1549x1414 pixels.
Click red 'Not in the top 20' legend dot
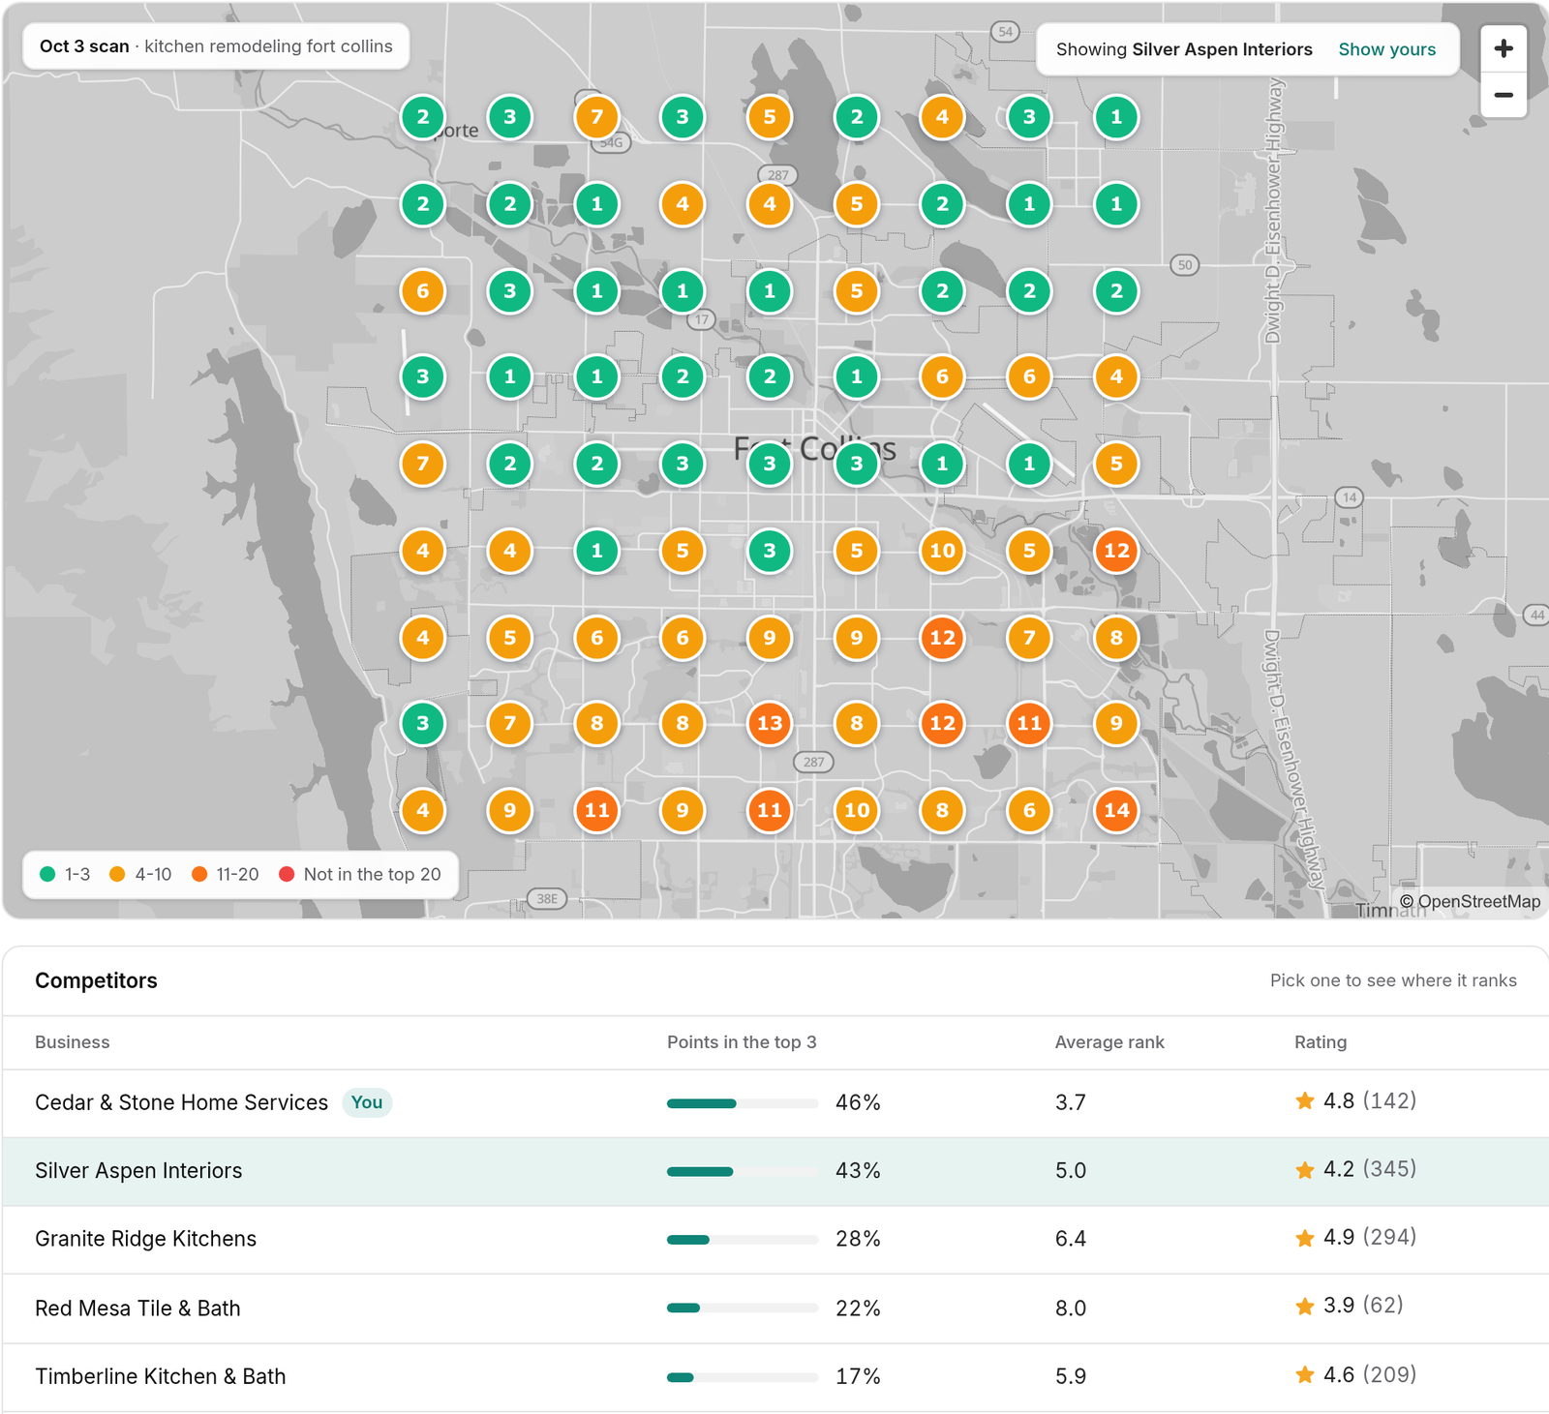(x=287, y=874)
